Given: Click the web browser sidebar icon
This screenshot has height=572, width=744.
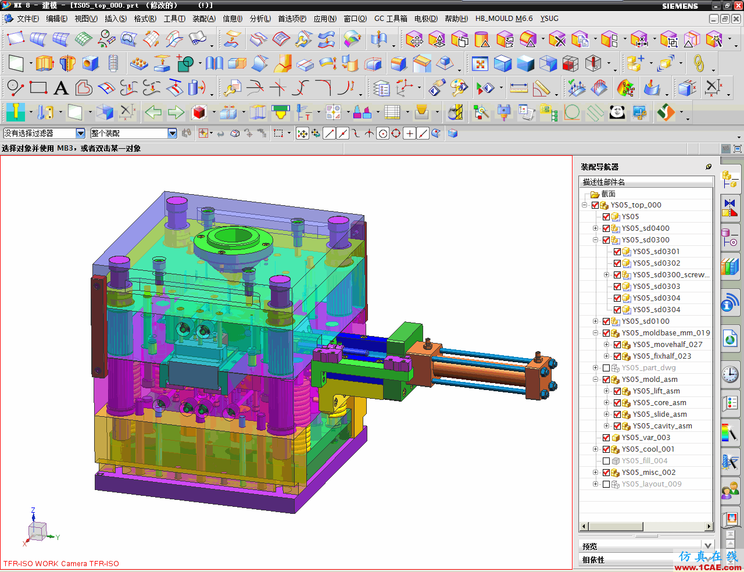Looking at the screenshot, I should click(x=731, y=339).
